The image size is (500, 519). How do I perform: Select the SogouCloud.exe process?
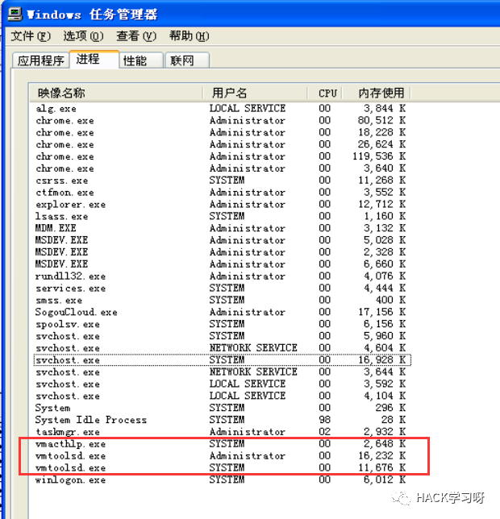pyautogui.click(x=222, y=311)
